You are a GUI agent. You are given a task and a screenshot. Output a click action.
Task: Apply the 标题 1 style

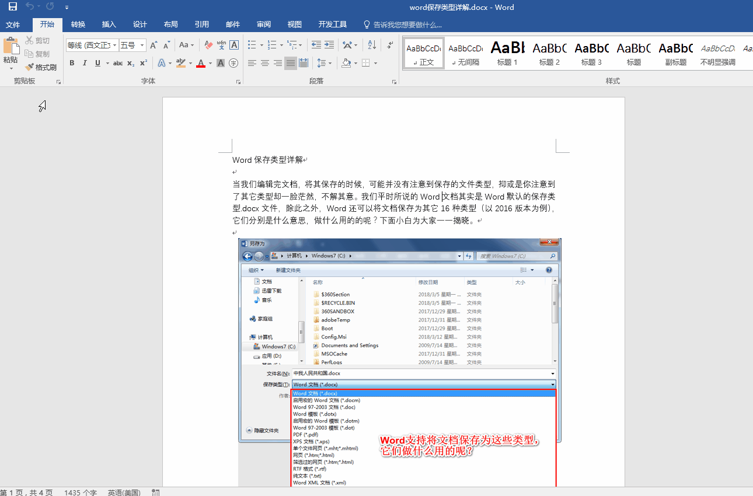(x=508, y=53)
